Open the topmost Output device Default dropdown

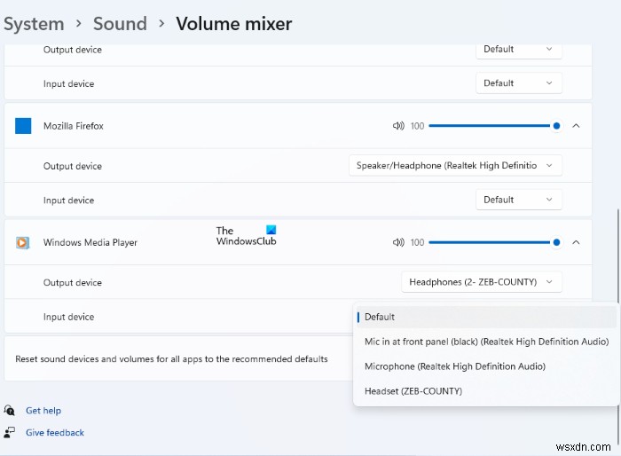pyautogui.click(x=518, y=50)
